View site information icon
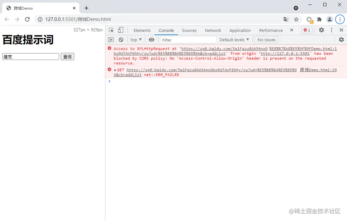 (x=40, y=19)
